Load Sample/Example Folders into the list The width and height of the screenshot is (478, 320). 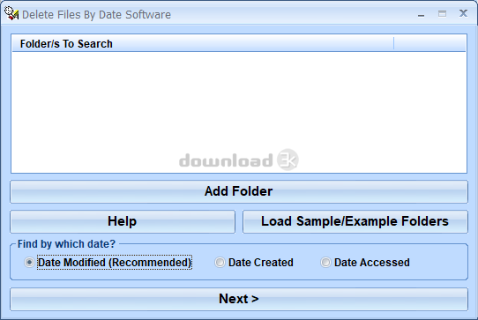(x=355, y=221)
